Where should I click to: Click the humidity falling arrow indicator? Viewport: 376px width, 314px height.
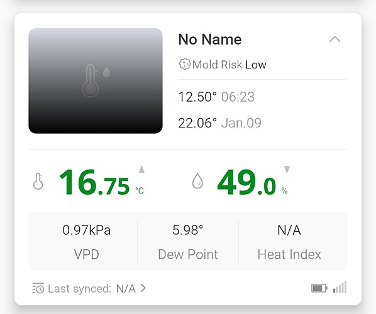click(x=287, y=170)
